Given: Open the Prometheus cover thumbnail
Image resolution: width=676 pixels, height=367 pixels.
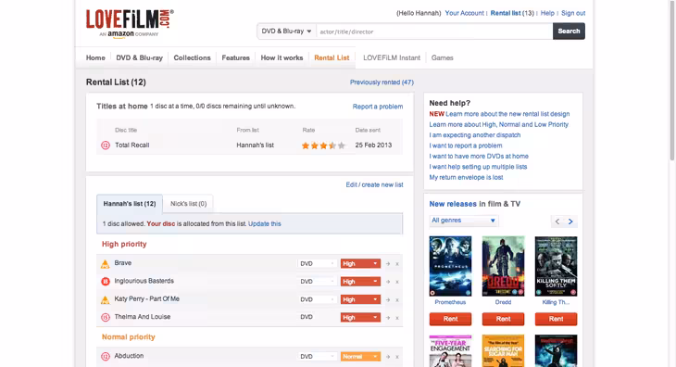Looking at the screenshot, I should (x=450, y=266).
